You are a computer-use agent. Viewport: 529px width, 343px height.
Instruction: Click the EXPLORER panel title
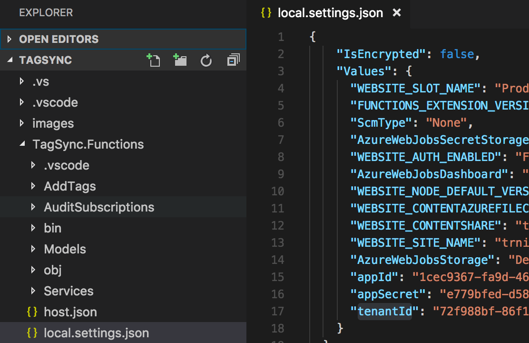pos(46,12)
